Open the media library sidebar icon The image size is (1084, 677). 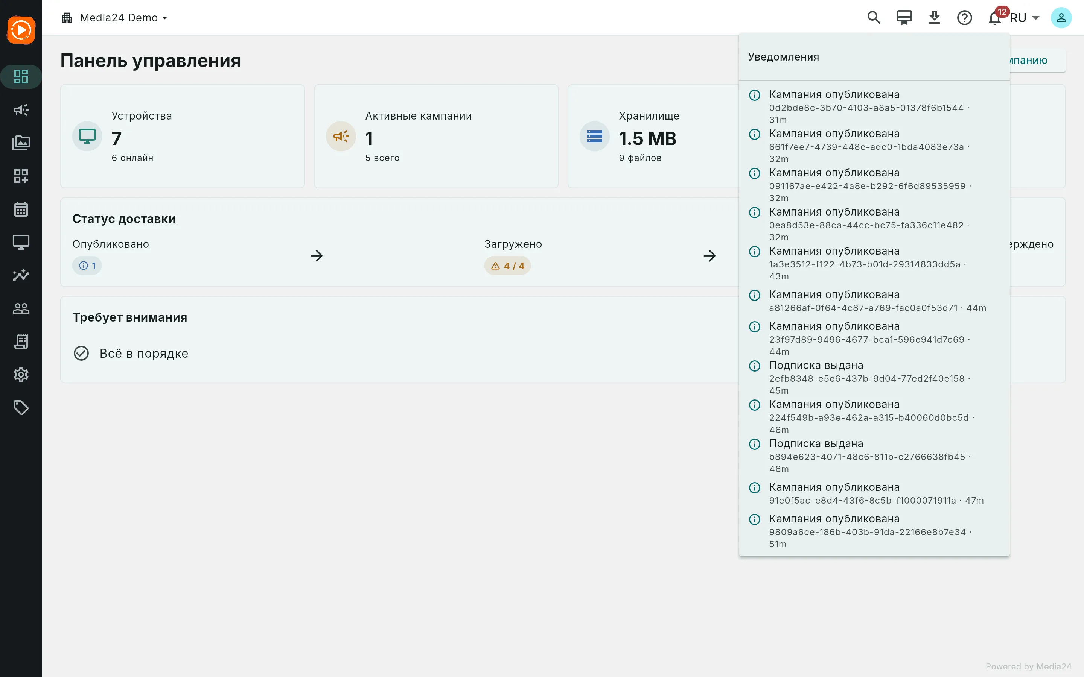coord(21,143)
